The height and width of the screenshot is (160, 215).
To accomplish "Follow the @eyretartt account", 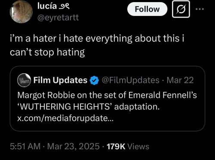I will click(x=147, y=9).
